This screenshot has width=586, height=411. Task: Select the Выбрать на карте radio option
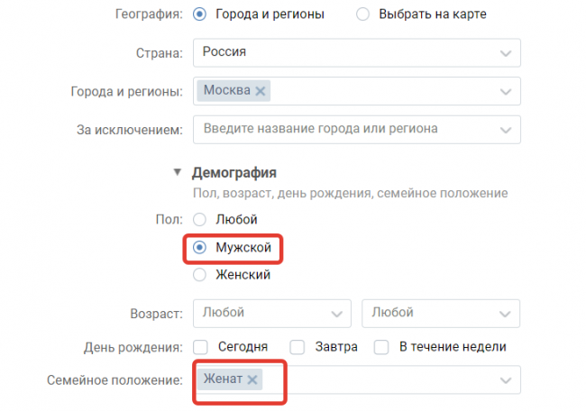(x=363, y=14)
